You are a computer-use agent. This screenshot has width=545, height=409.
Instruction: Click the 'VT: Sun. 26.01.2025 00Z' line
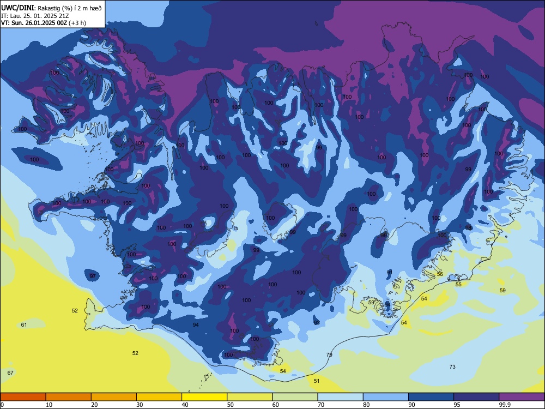[x=34, y=23]
